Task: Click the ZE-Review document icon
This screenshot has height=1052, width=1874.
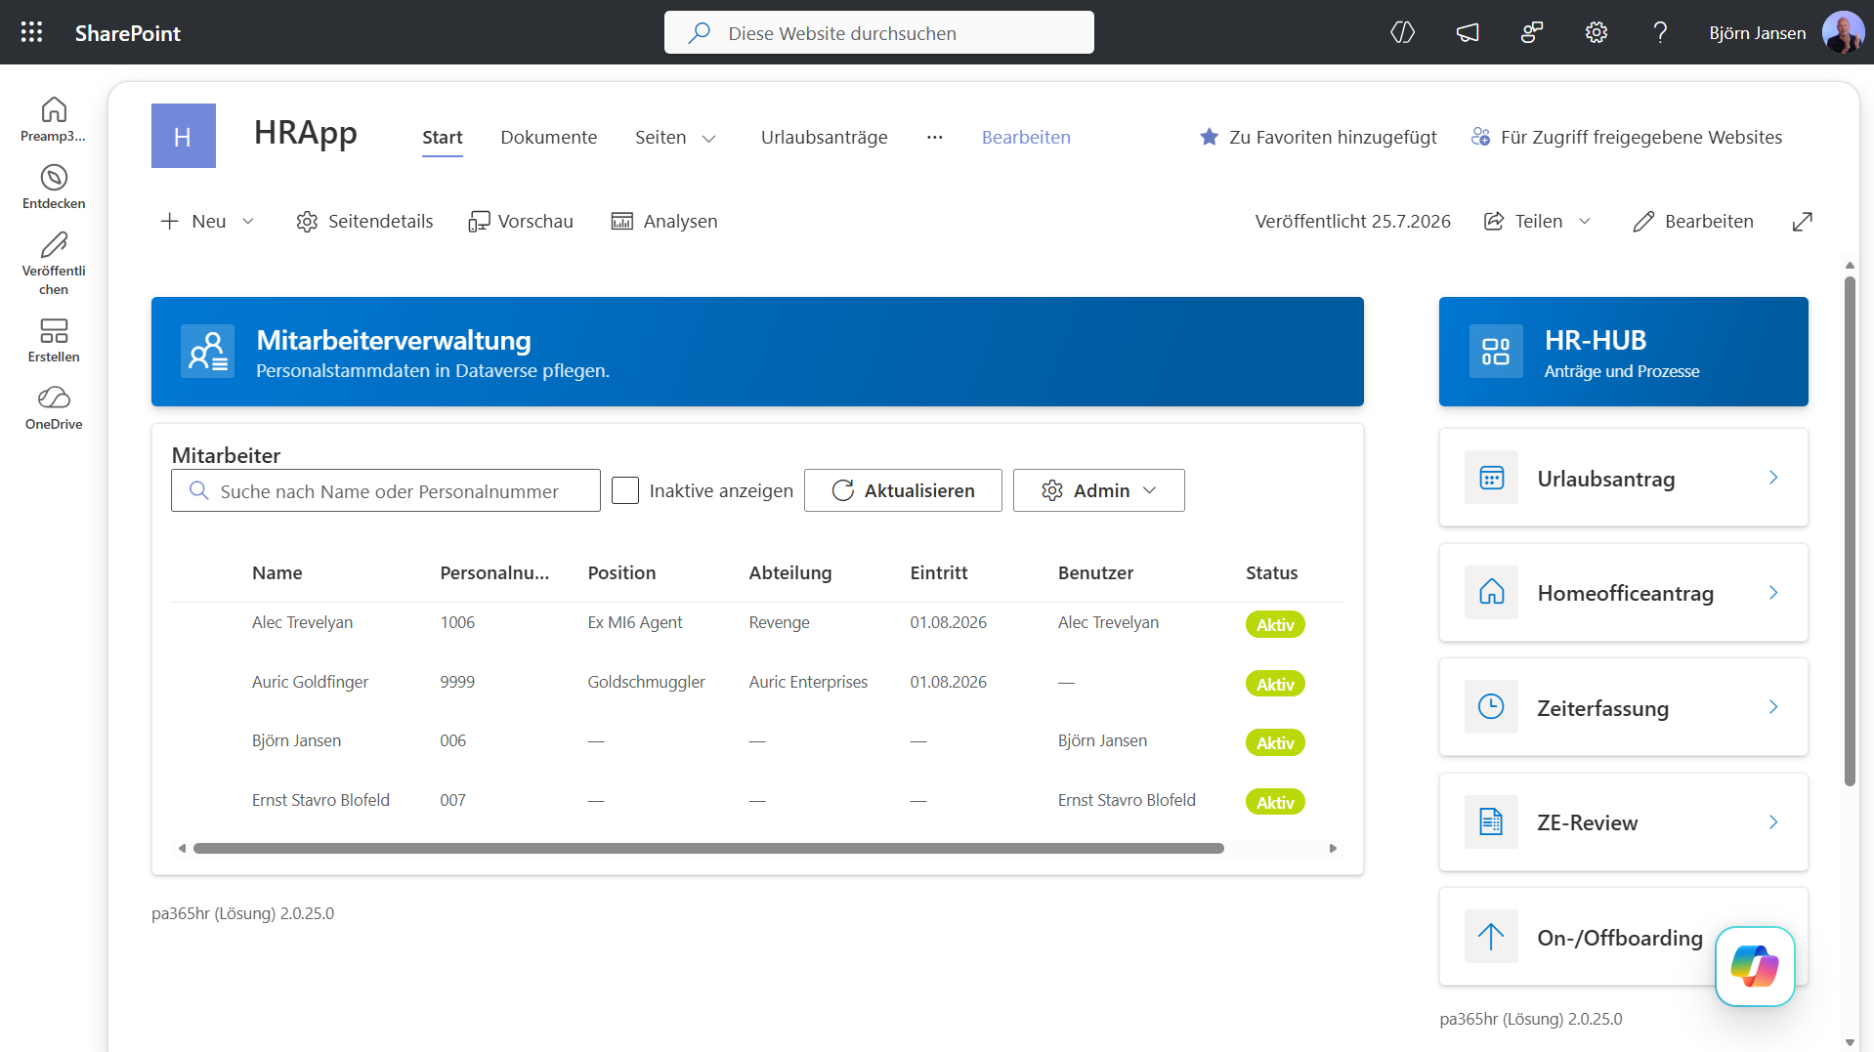Action: 1491,821
